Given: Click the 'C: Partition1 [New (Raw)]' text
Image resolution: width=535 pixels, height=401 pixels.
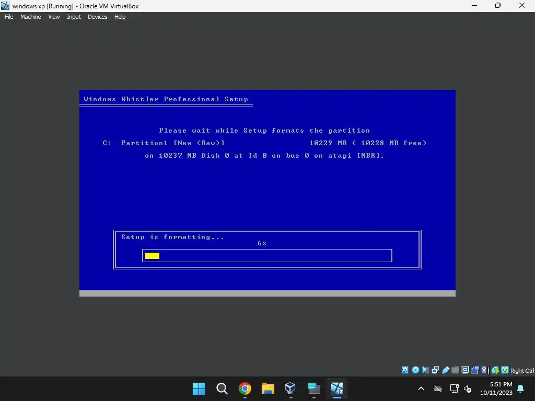Looking at the screenshot, I should [164, 143].
